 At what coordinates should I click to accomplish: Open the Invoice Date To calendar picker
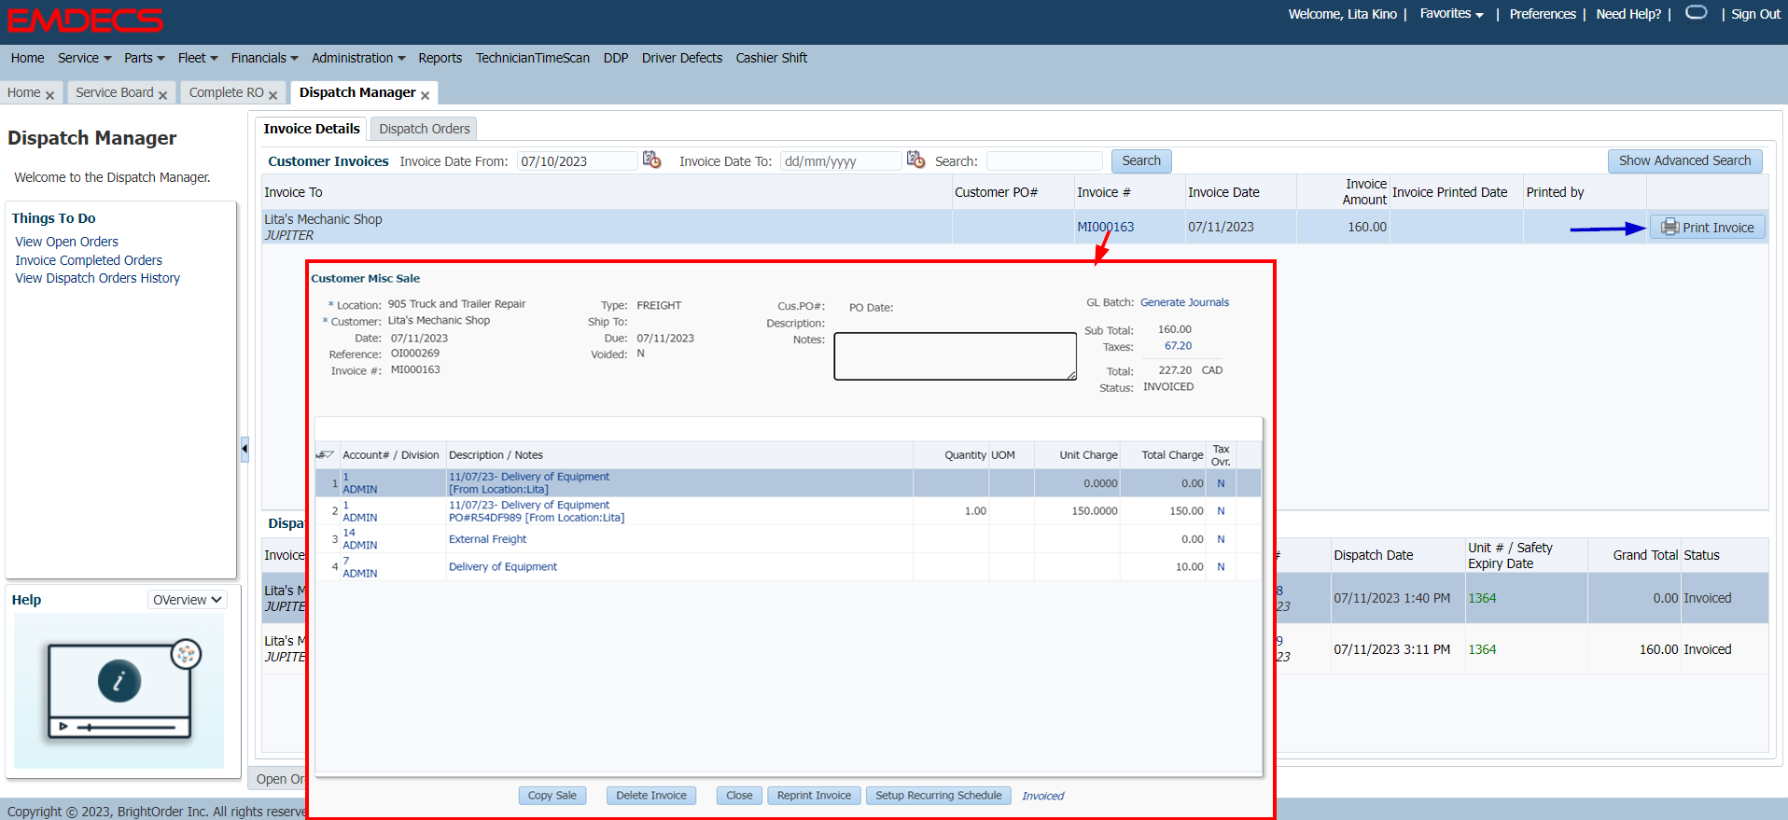point(915,160)
